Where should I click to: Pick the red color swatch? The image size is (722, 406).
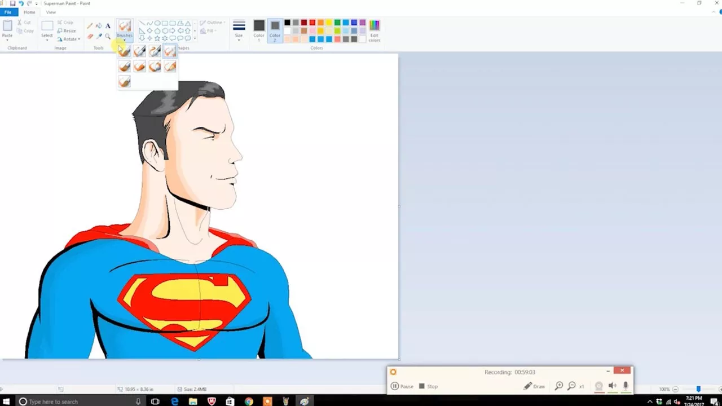312,23
